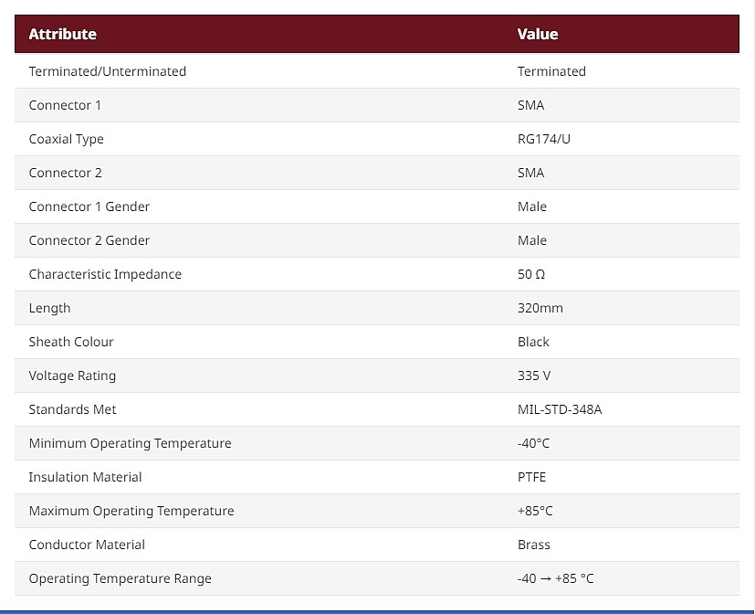Screen dimensions: 755x614
Task: Click the Minimum Operating Temperature label
Action: [x=130, y=443]
